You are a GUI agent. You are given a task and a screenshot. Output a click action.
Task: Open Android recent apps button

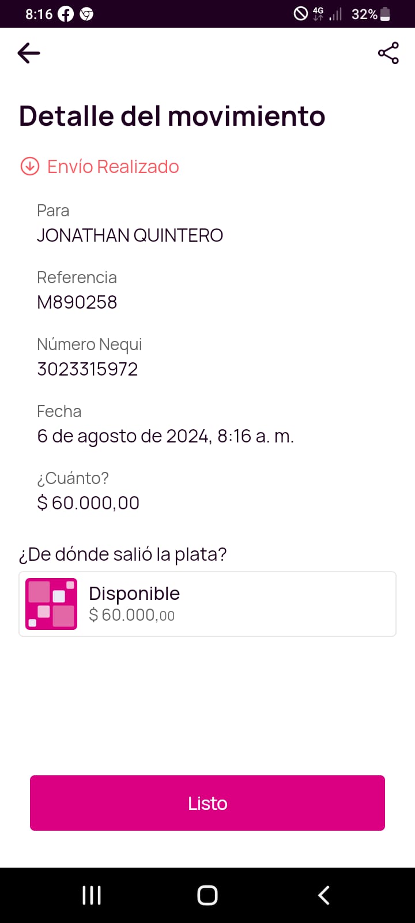click(x=92, y=895)
